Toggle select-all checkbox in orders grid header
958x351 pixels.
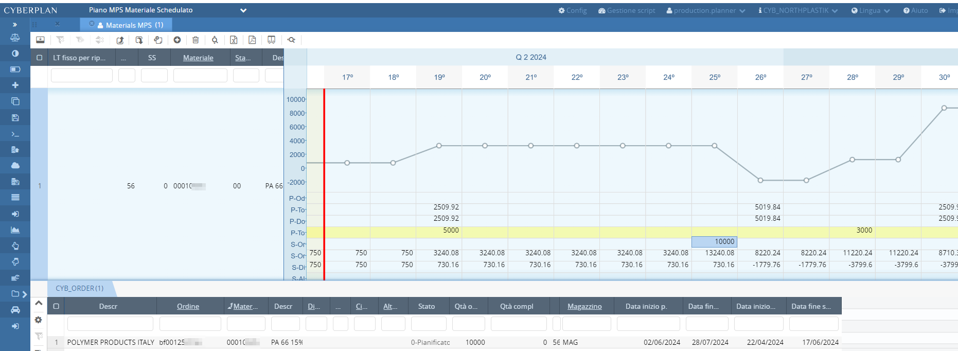[x=56, y=306]
